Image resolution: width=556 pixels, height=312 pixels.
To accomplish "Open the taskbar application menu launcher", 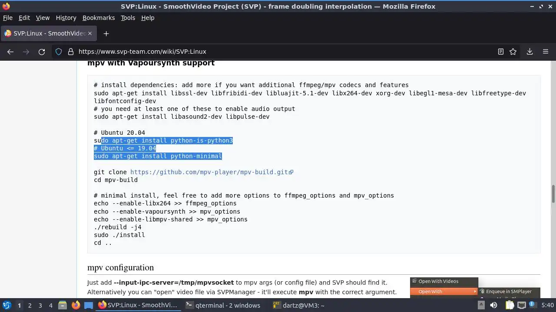I will pyautogui.click(x=7, y=305).
